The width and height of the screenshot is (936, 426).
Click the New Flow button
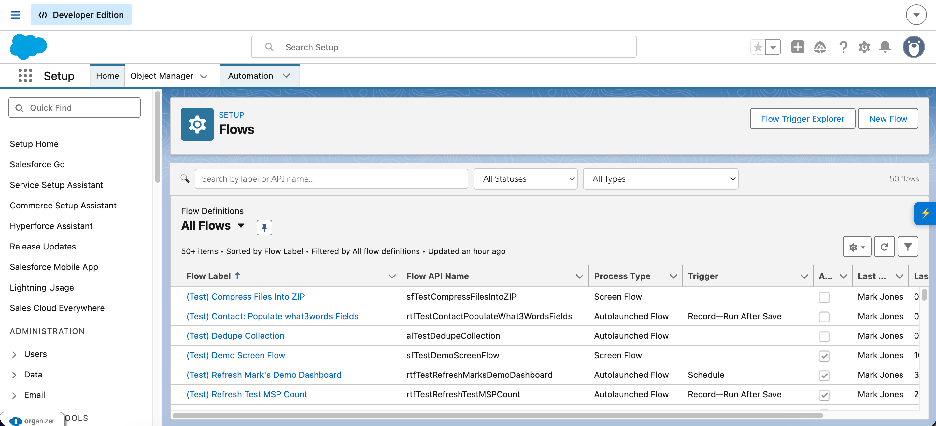tap(888, 119)
